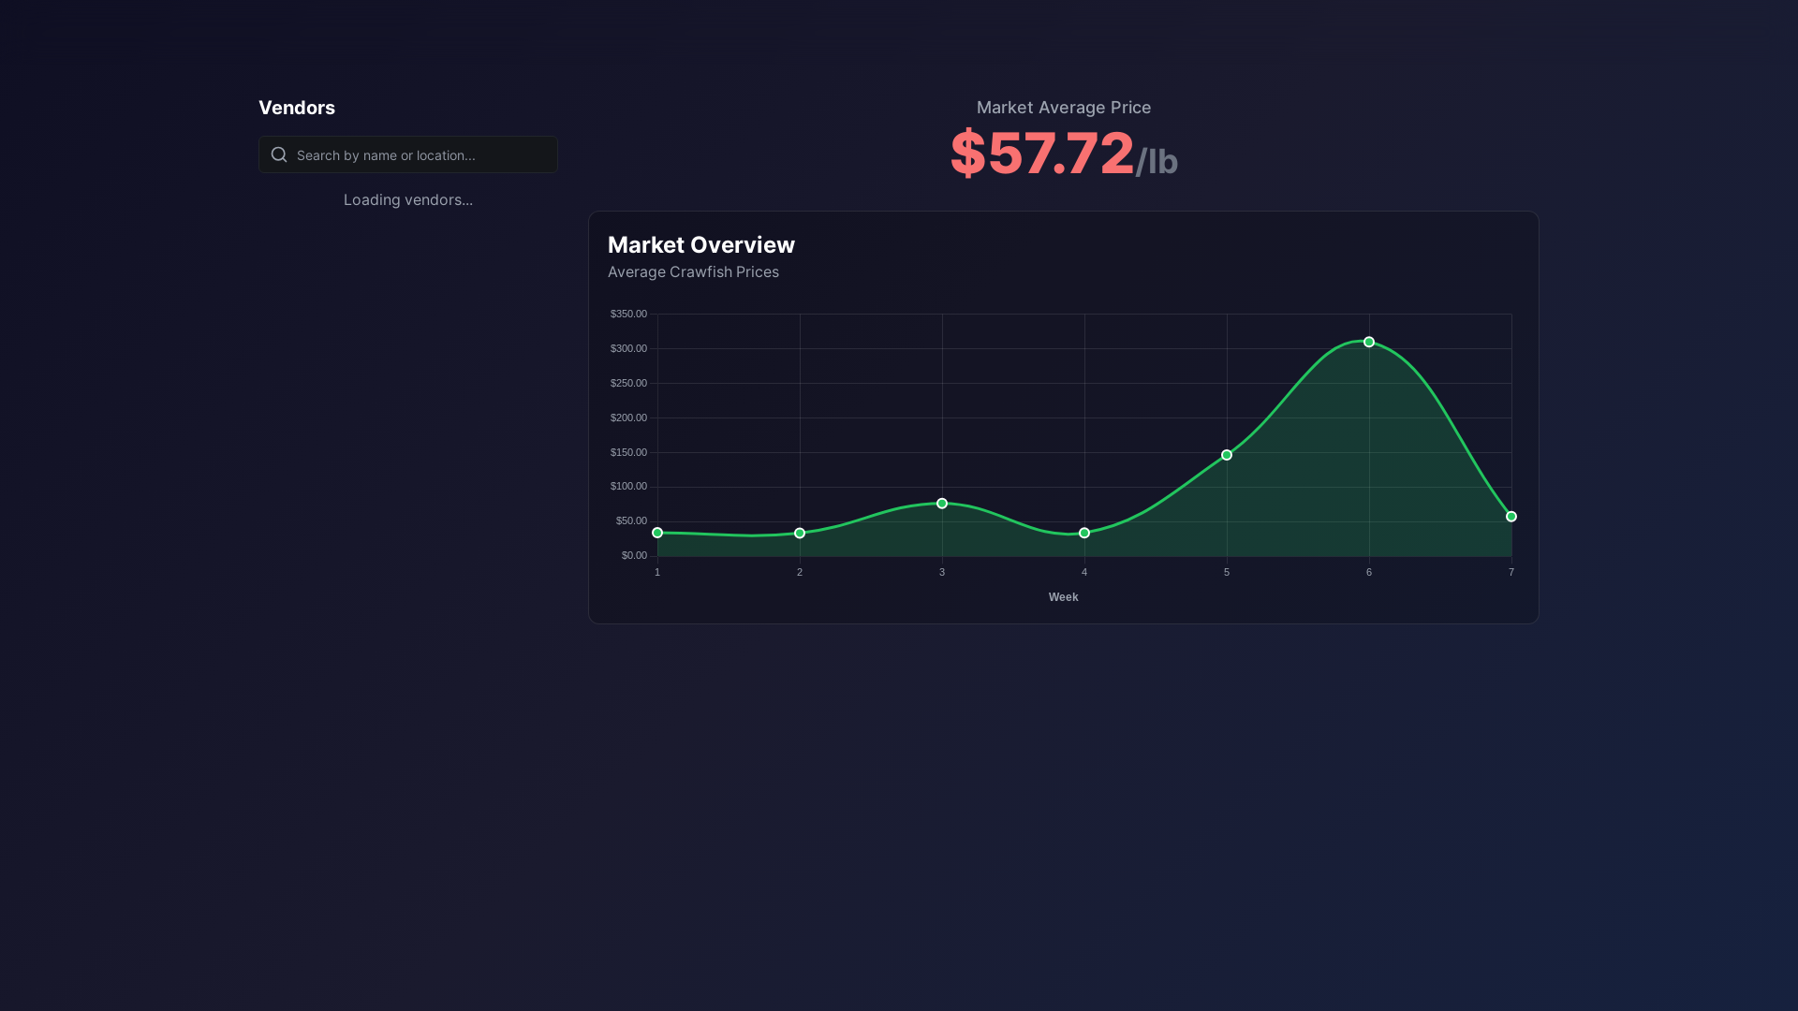Click the $50.00 axis label
Image resolution: width=1798 pixels, height=1011 pixels.
click(631, 520)
